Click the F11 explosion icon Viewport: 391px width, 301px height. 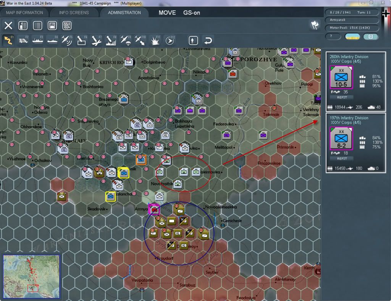tap(155, 41)
